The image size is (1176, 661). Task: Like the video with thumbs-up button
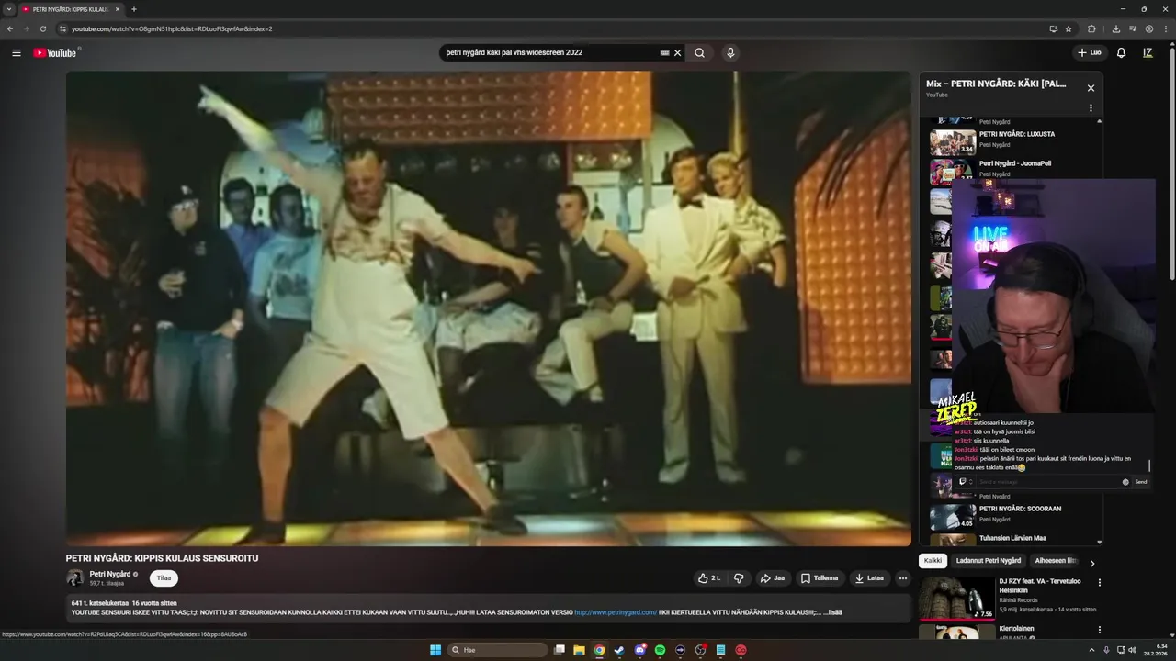coord(708,578)
